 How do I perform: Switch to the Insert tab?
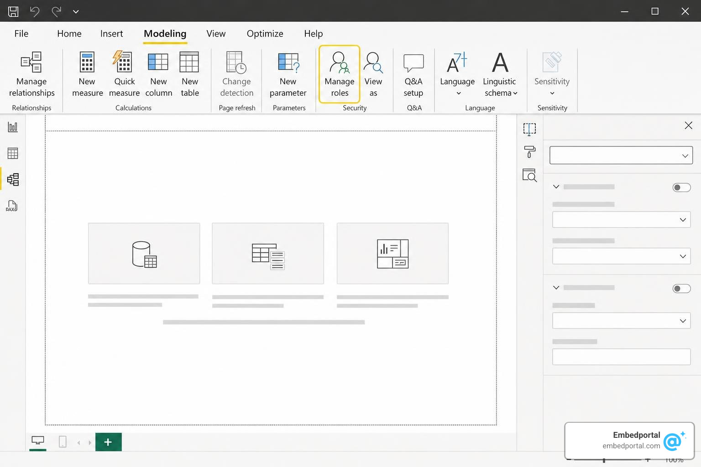pos(111,34)
